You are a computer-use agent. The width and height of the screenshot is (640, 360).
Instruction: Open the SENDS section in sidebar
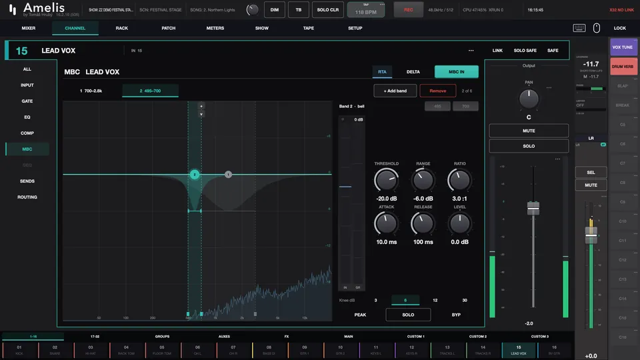pos(27,181)
